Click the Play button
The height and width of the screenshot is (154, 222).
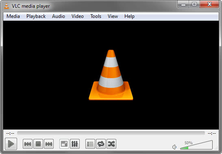point(11,144)
